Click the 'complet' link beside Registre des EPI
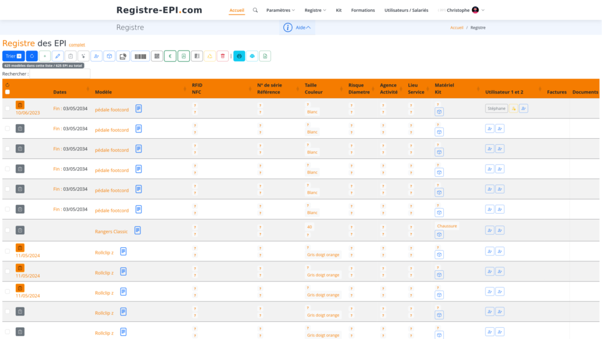Image resolution: width=602 pixels, height=339 pixels. click(x=77, y=45)
